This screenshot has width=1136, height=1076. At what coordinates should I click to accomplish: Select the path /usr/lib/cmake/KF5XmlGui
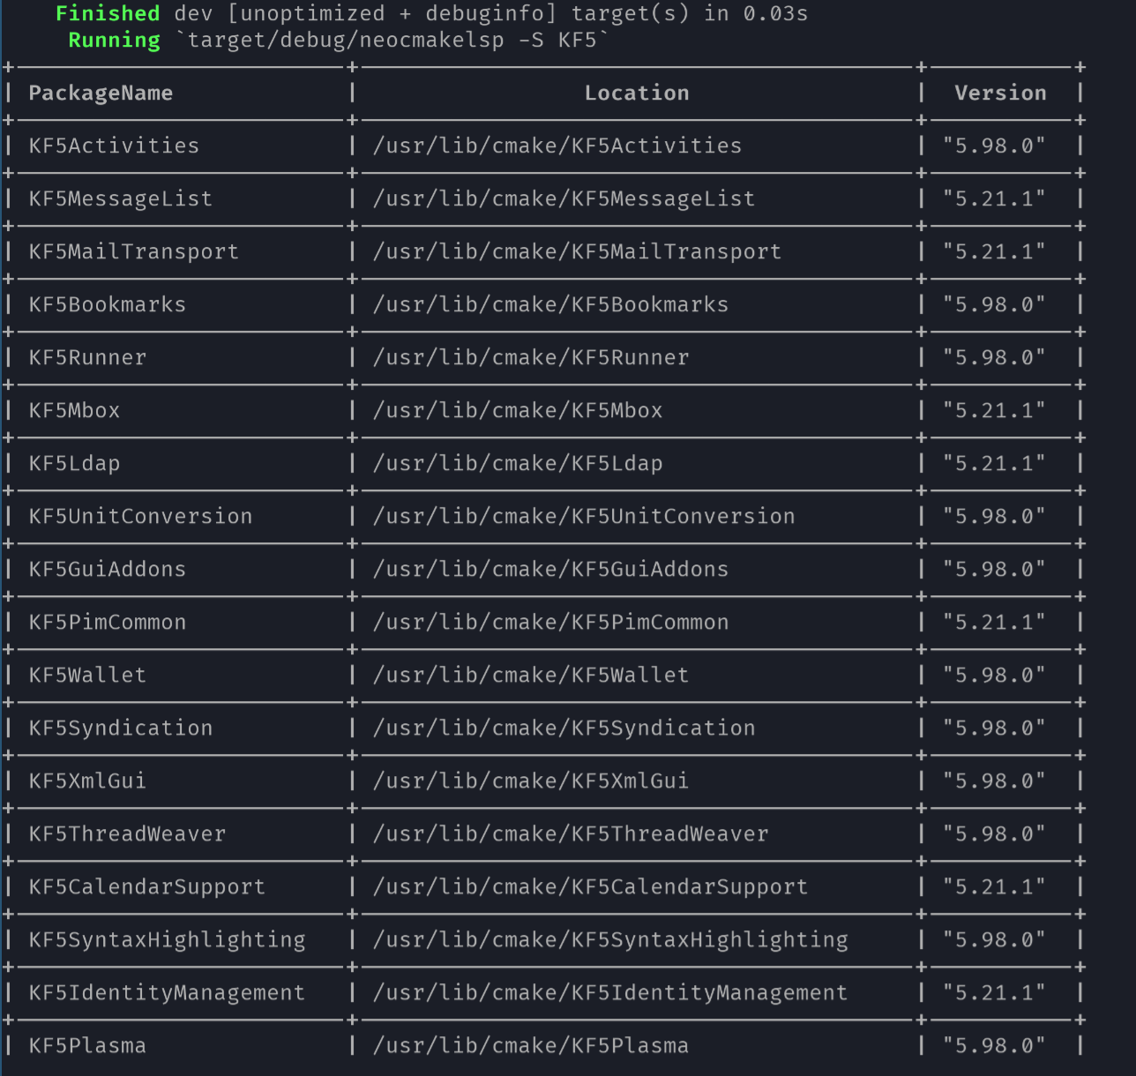point(531,781)
